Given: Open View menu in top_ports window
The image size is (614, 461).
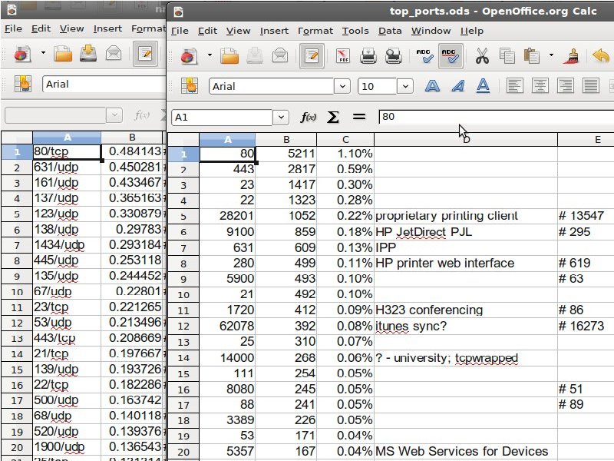Looking at the screenshot, I should point(238,31).
